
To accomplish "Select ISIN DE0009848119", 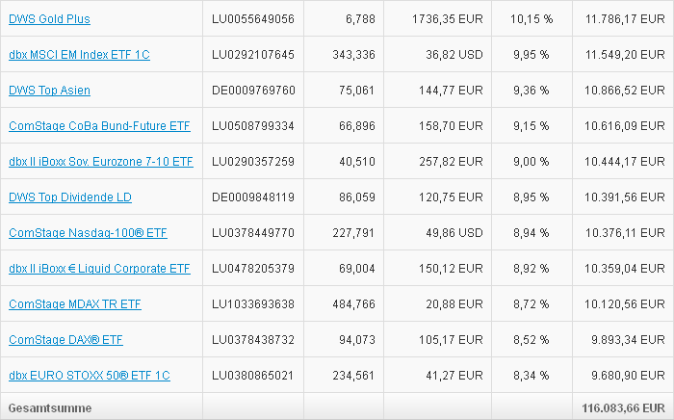I will (x=253, y=197).
